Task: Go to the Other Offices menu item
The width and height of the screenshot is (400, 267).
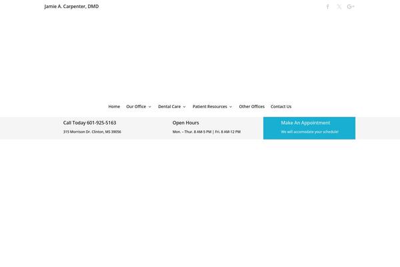Action: pyautogui.click(x=252, y=107)
